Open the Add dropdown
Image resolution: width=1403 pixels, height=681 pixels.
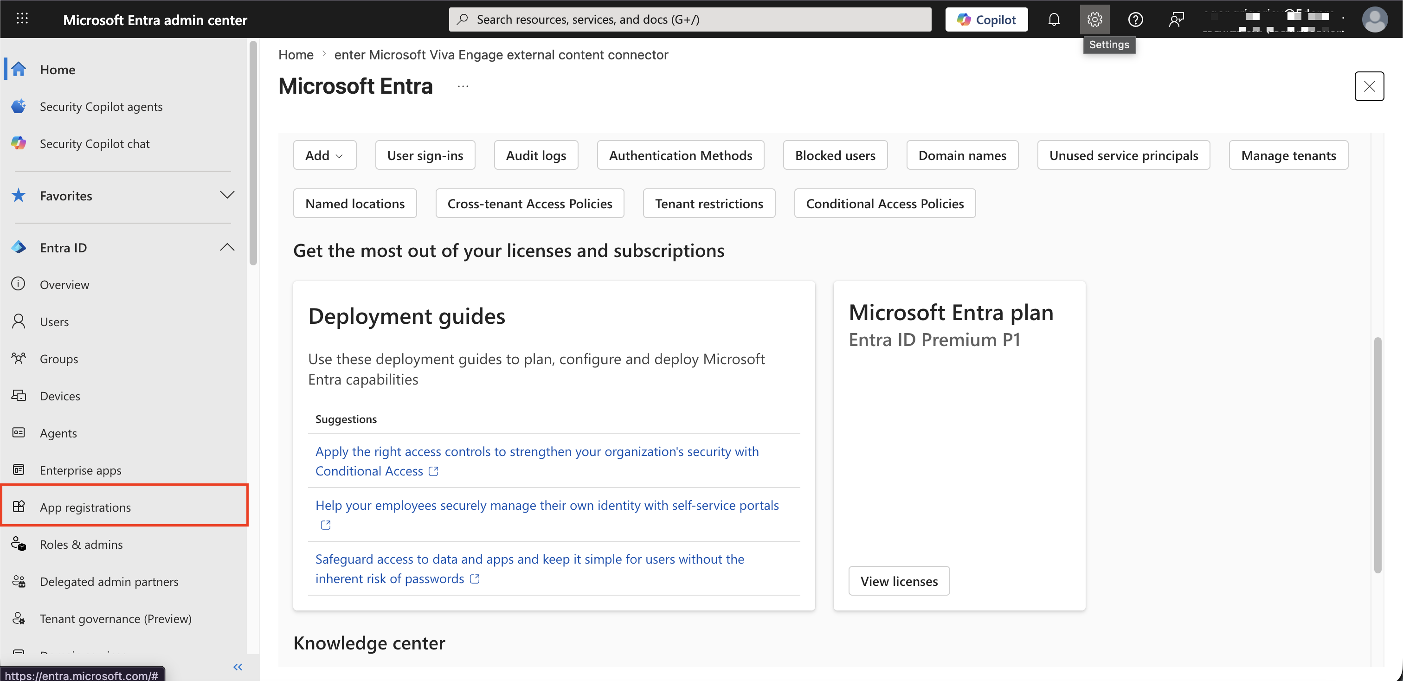click(325, 155)
